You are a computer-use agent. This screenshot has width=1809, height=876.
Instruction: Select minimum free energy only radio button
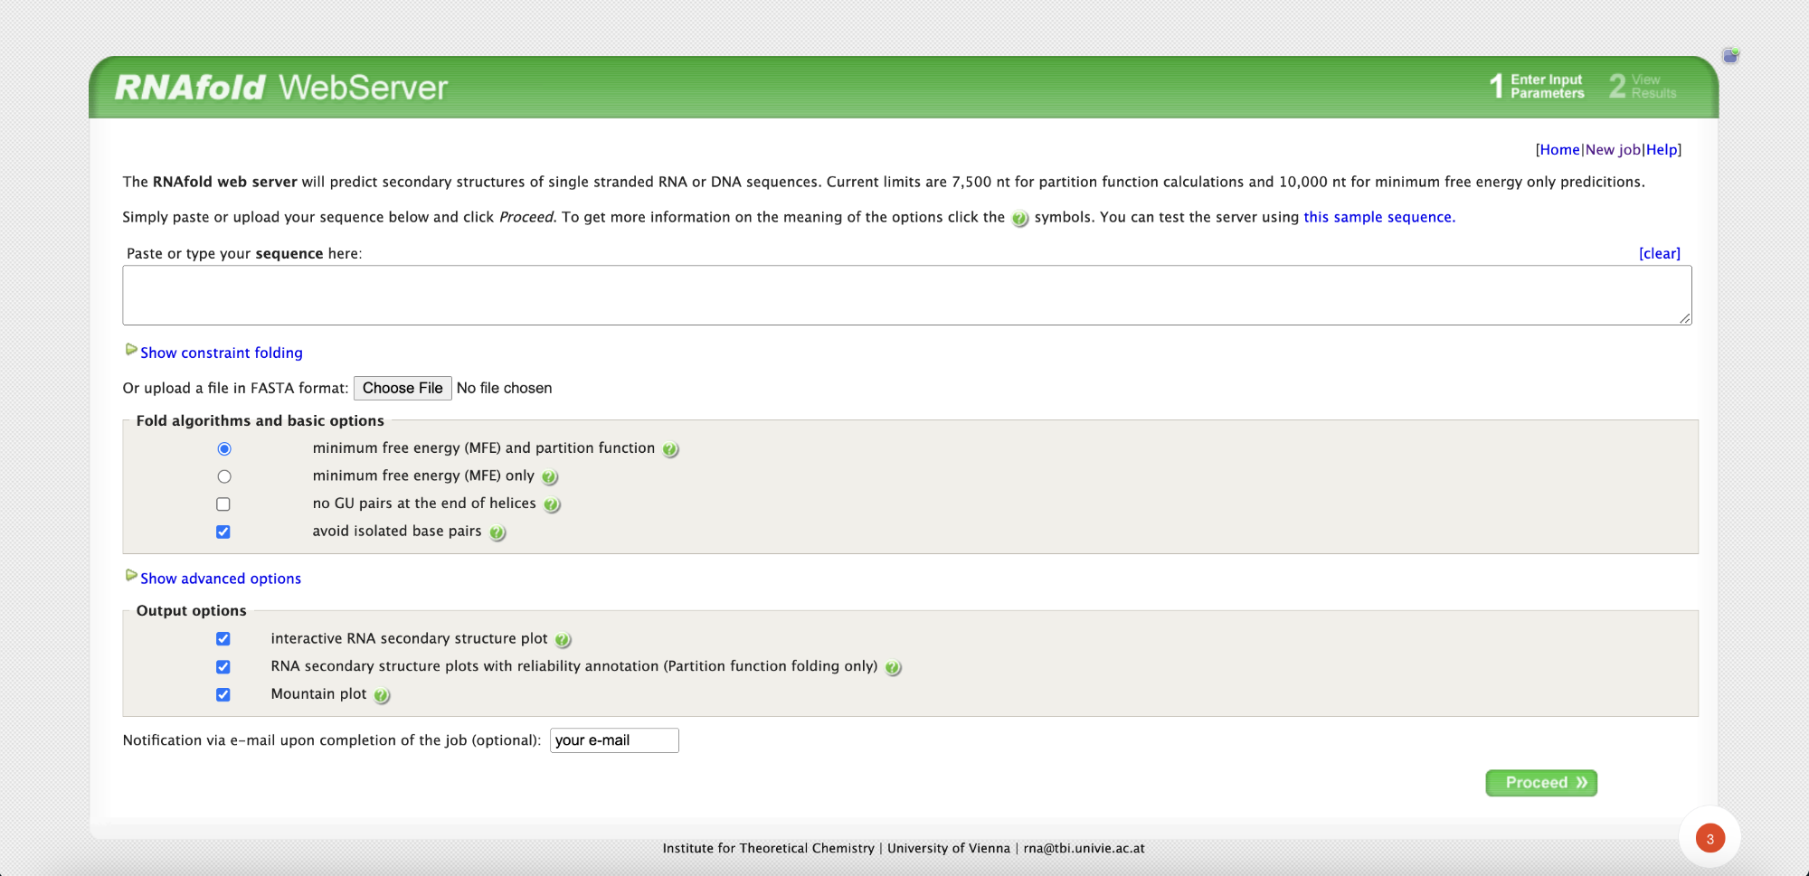click(x=224, y=476)
